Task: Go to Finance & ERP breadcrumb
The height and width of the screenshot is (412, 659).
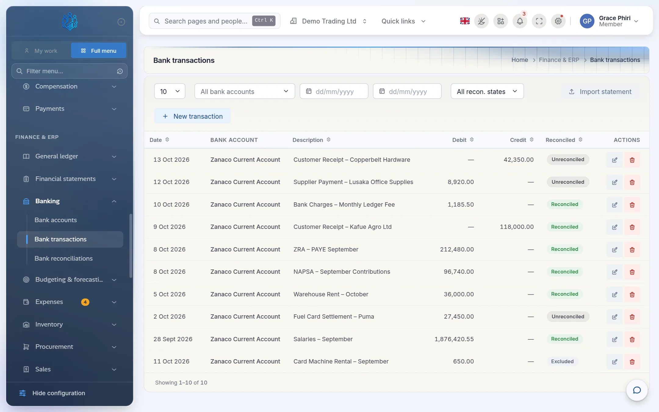Action: click(559, 60)
